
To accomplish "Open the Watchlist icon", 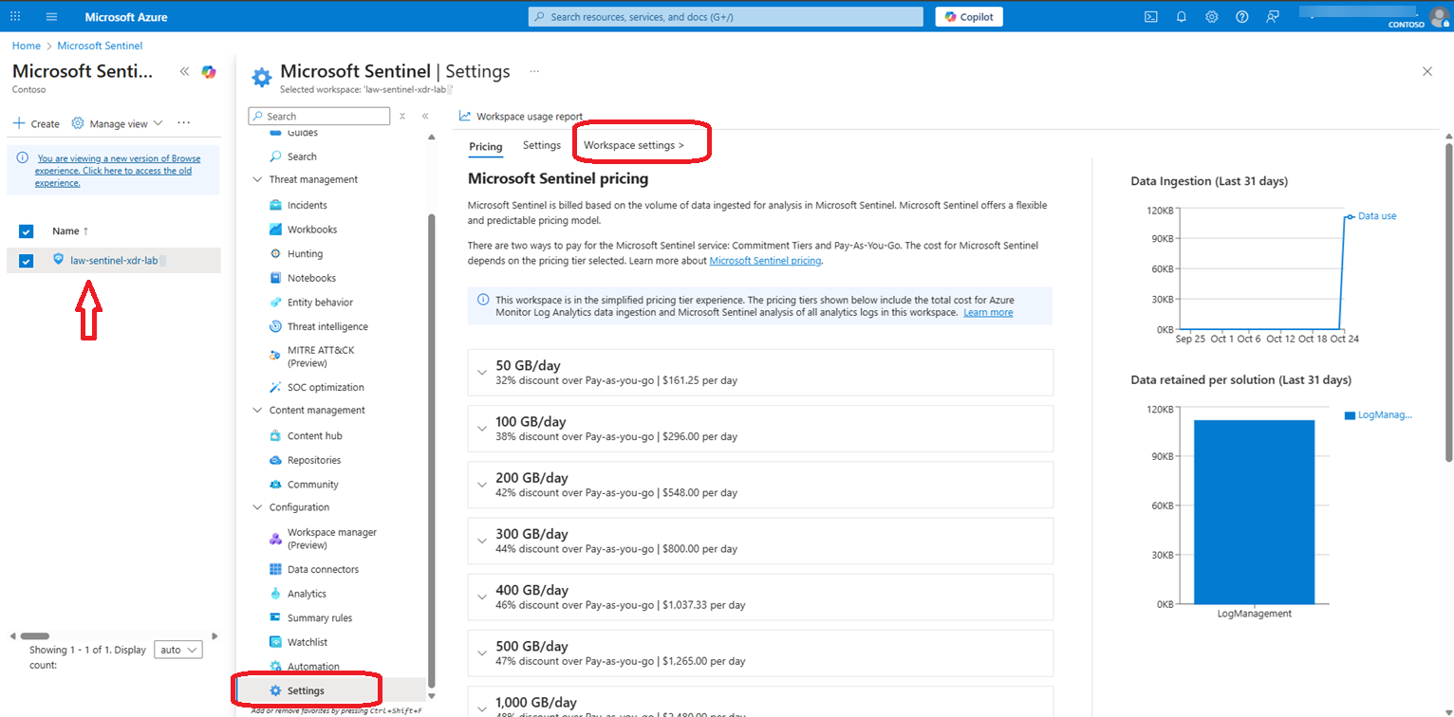I will click(x=275, y=642).
